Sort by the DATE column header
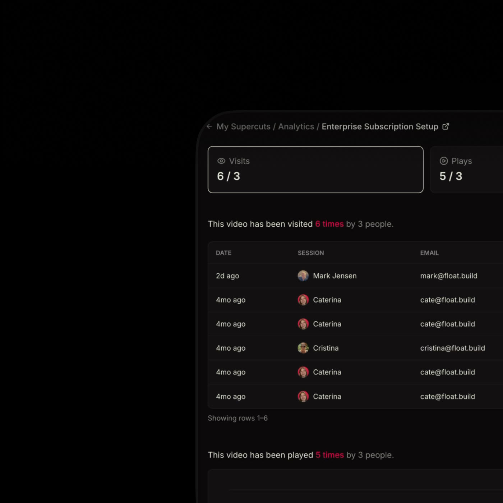This screenshot has width=503, height=503. tap(223, 253)
